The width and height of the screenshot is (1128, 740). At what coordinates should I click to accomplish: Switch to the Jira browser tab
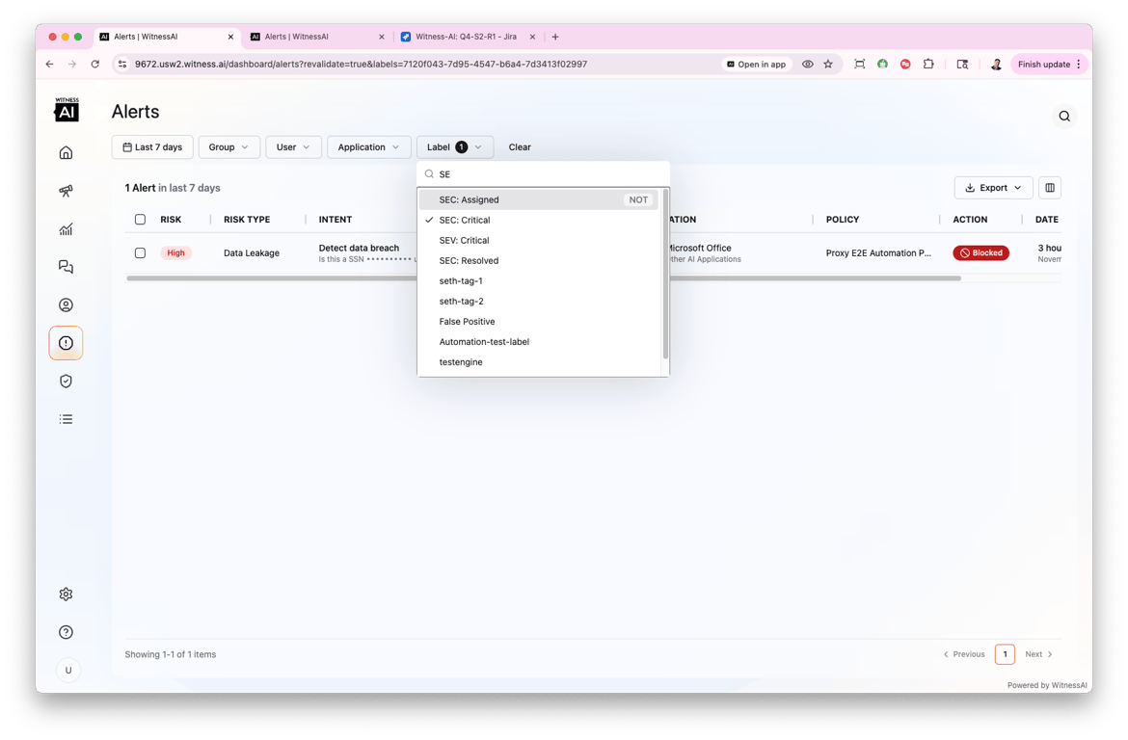click(466, 36)
